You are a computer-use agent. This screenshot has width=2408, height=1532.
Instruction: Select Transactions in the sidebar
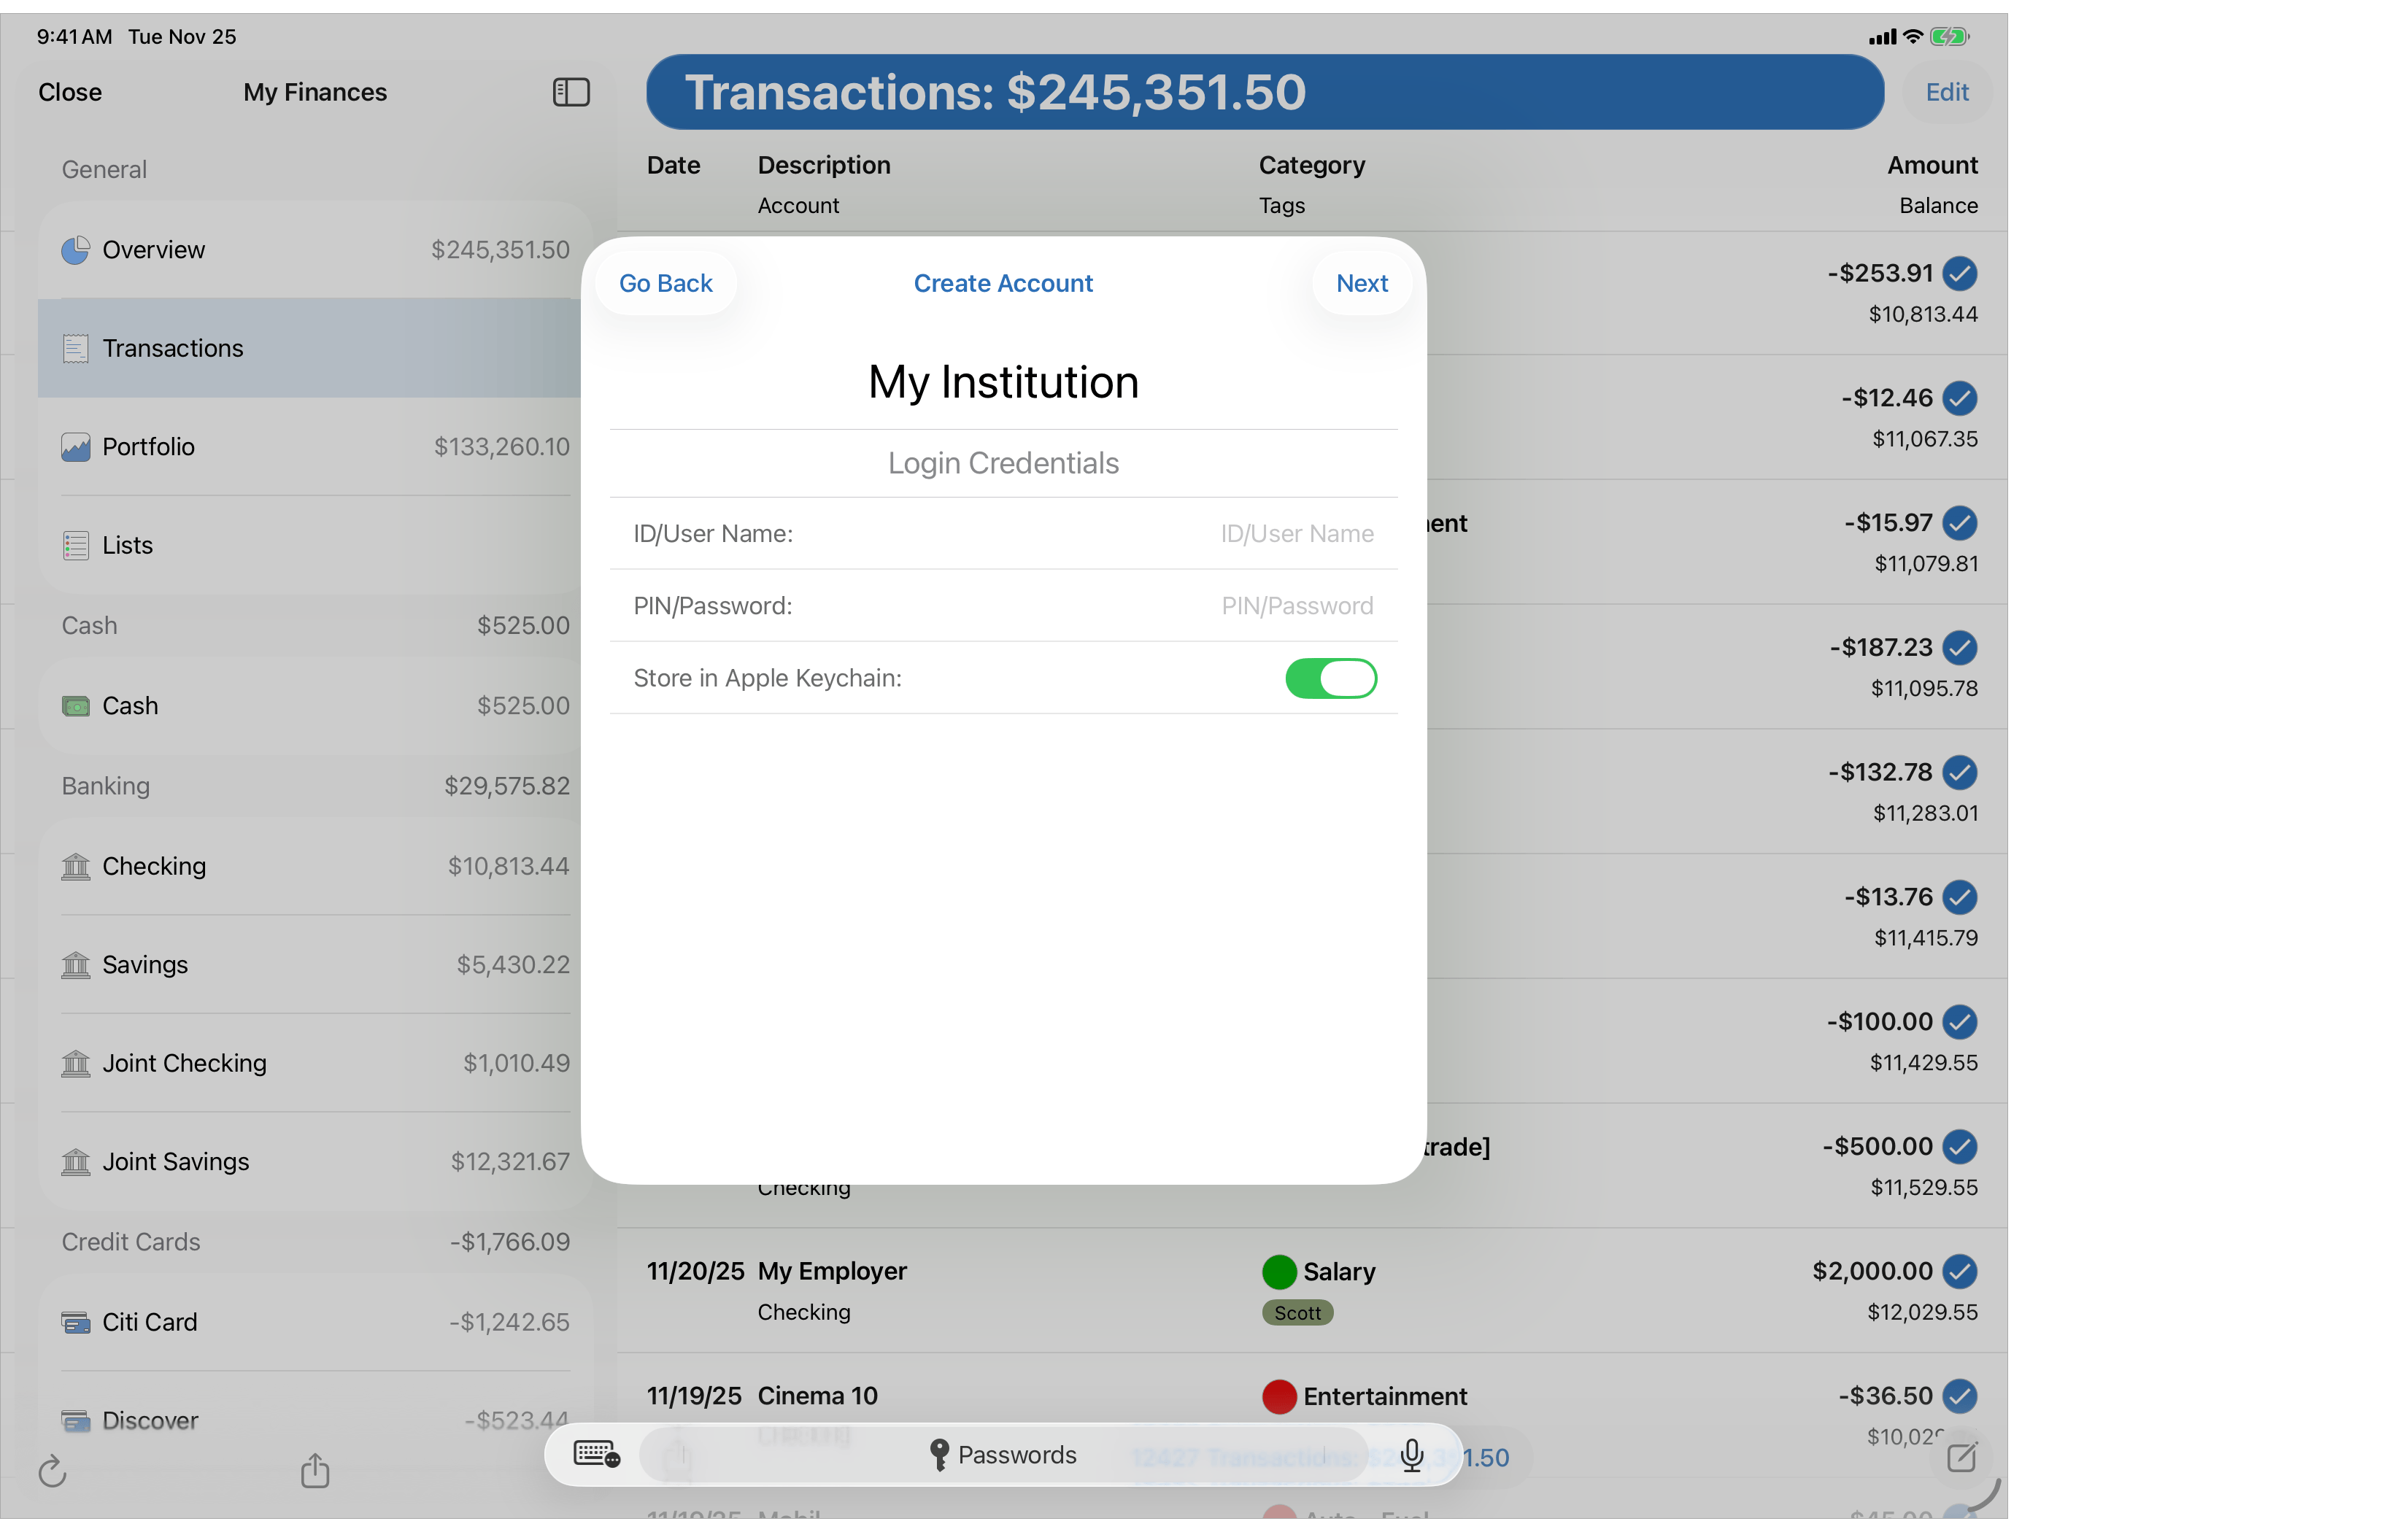click(x=173, y=348)
